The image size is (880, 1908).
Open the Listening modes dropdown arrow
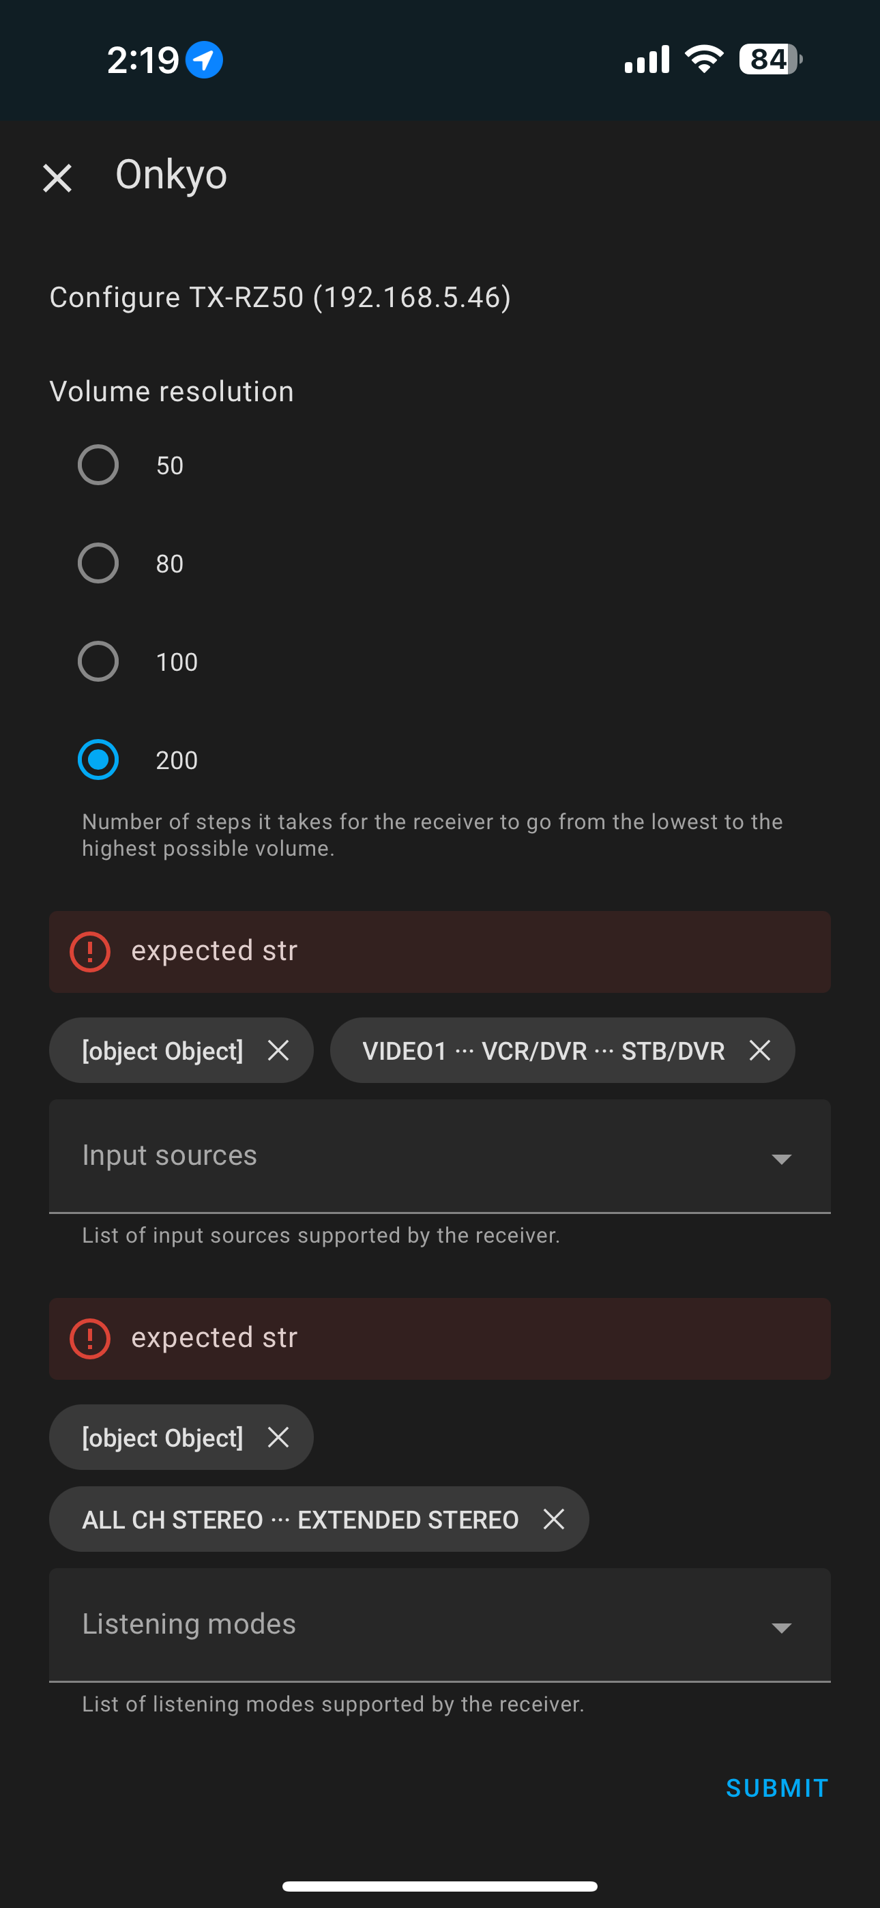[x=782, y=1628]
